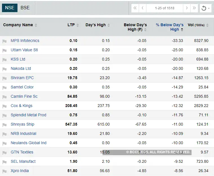Image resolution: width=214 pixels, height=176 pixels.
Task: Open NRB Industrial company link
Action: 23,133
